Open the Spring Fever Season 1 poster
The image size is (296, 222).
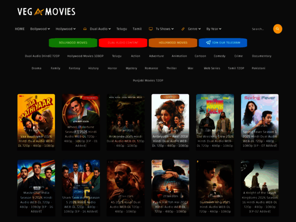click(260, 122)
